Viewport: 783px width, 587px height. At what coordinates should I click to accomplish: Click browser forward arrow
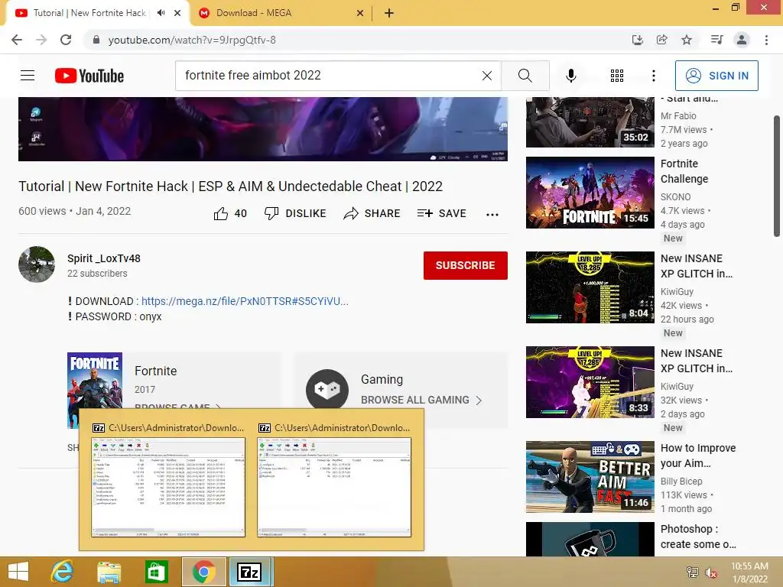coord(41,40)
